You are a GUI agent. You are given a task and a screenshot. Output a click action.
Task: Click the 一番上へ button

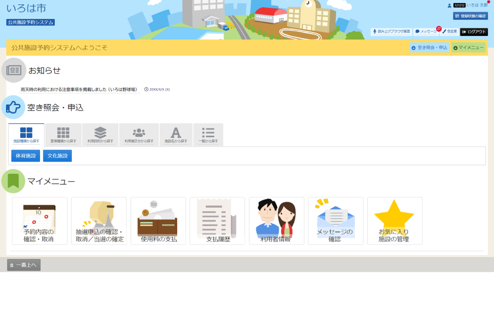(24, 265)
